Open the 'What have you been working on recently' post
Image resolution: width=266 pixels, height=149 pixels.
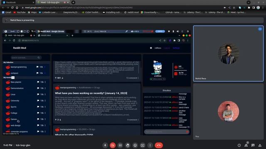pos(91,93)
